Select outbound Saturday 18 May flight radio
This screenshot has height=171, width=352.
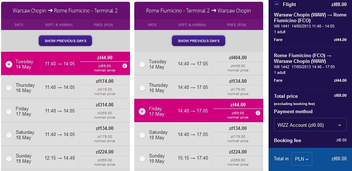tap(9, 135)
